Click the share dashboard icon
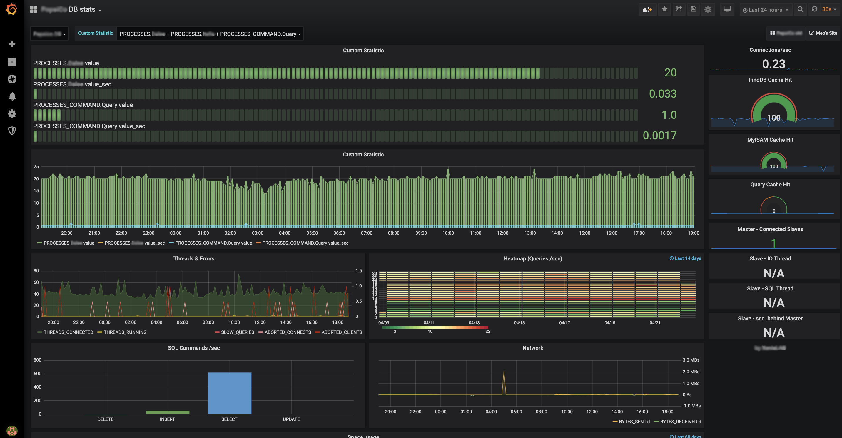 point(678,9)
